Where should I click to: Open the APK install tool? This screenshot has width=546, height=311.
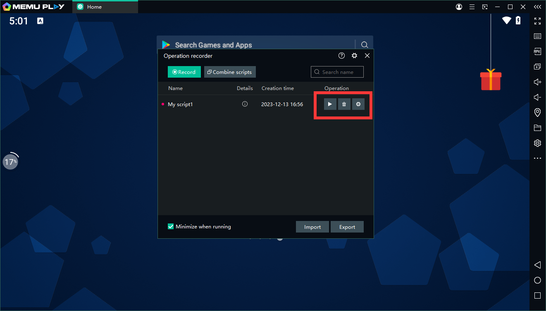coord(537,52)
